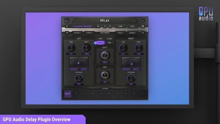Add effect in last FX chain slot

142,93
